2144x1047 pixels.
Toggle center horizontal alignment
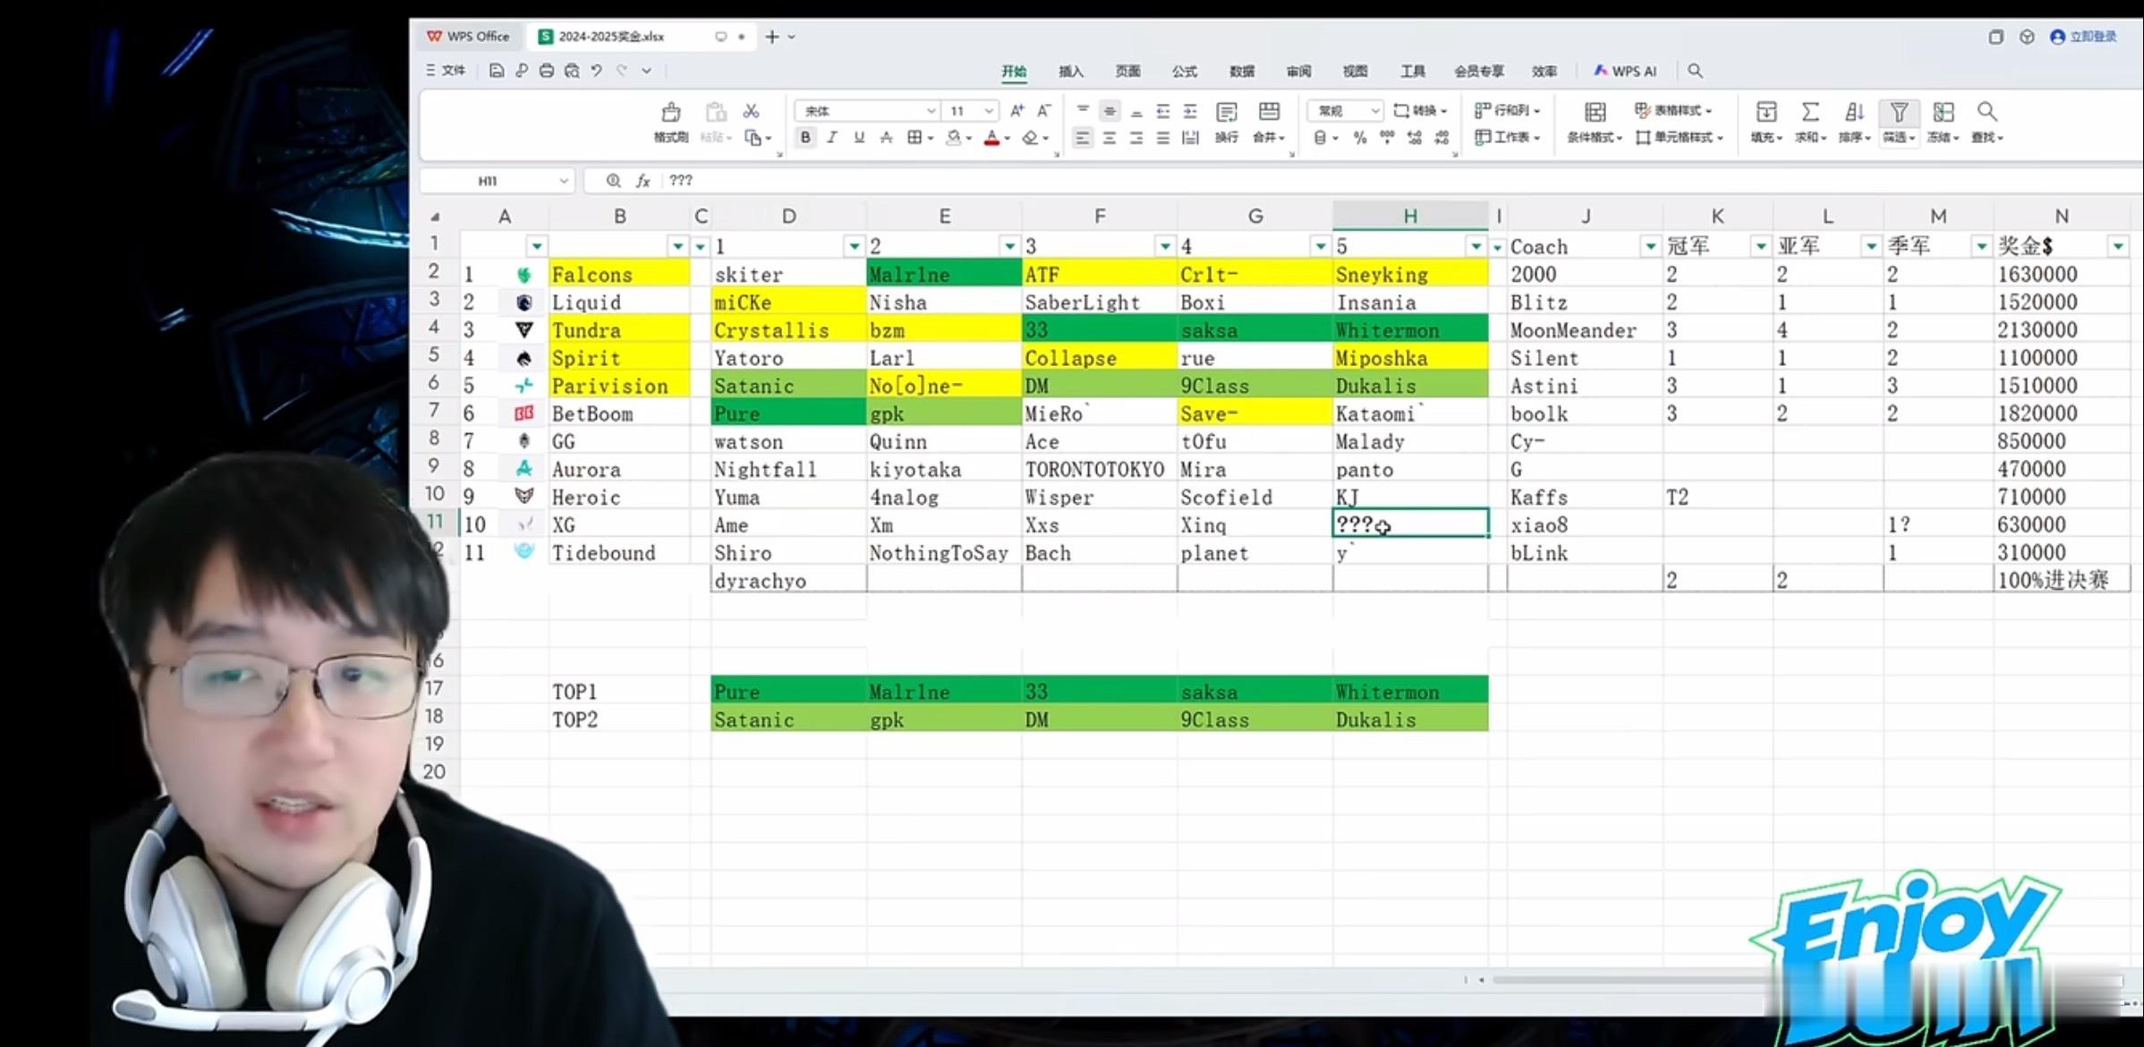pos(1110,138)
